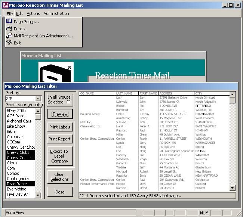Select the Bikini group

pos(21,131)
